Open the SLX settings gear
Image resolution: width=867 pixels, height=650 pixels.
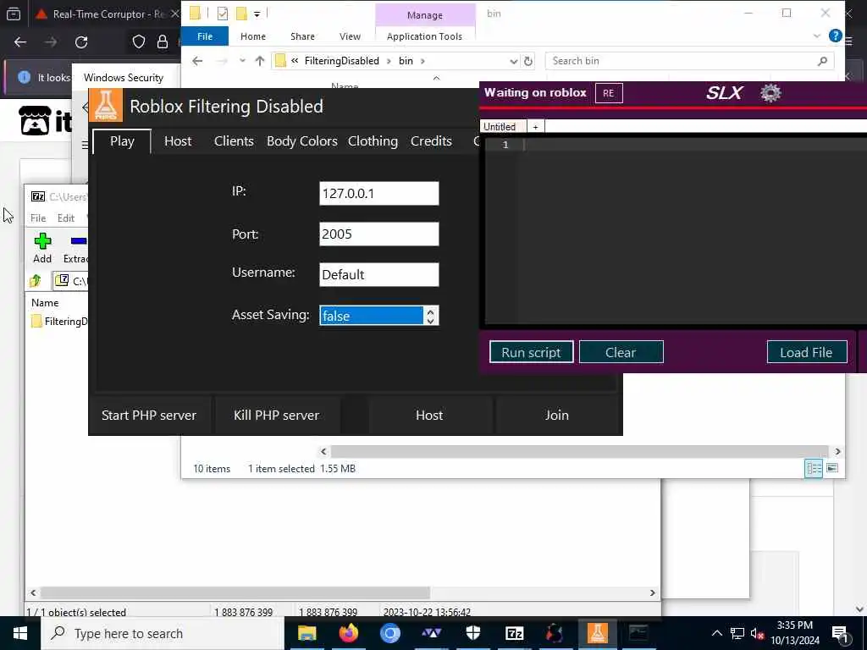click(x=770, y=93)
